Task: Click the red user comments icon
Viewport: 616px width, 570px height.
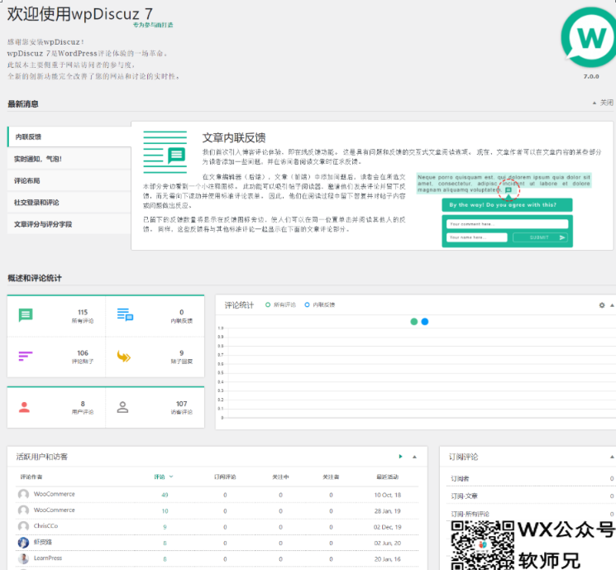Action: click(24, 407)
